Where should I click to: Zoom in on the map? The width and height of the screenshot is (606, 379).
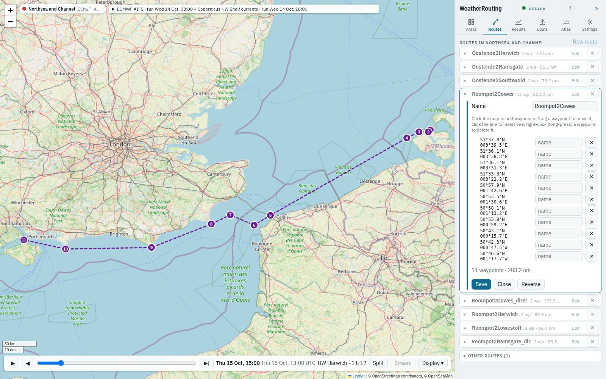tap(10, 10)
